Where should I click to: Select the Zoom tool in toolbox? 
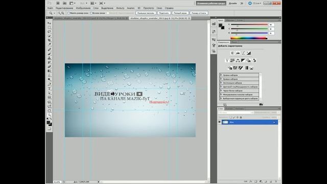(x=49, y=115)
